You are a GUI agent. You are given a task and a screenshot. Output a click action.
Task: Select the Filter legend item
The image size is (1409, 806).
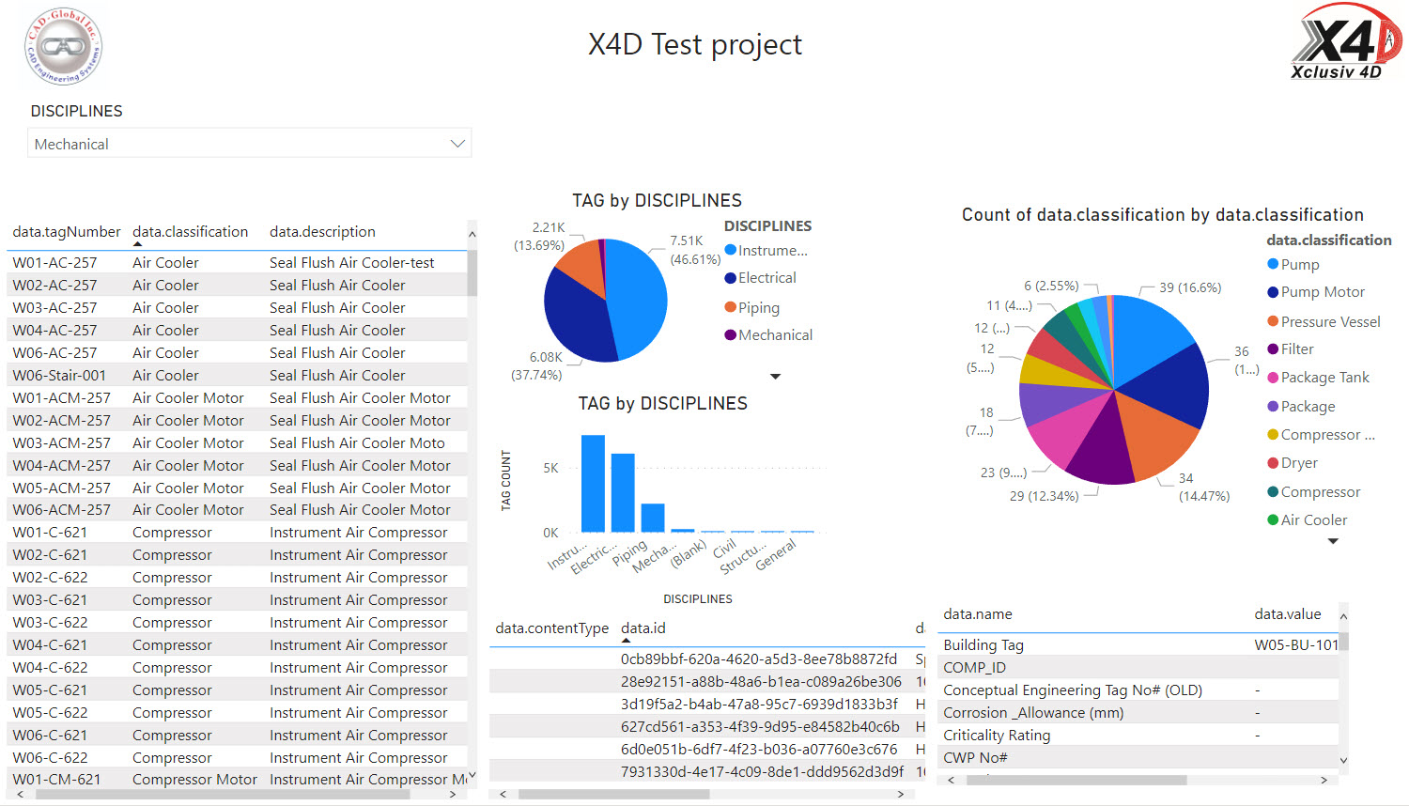point(1291,349)
